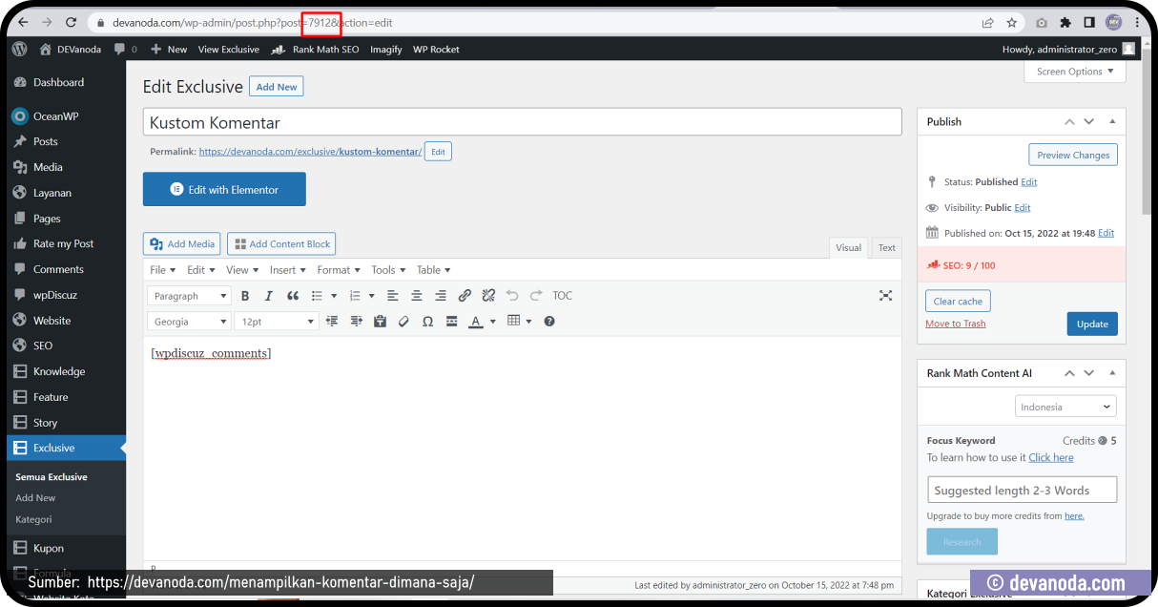
Task: Align text right
Action: [x=441, y=296]
